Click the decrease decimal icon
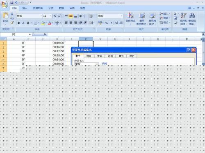Image resolution: width=205 pixels, height=153 pixels. pyautogui.click(x=121, y=23)
